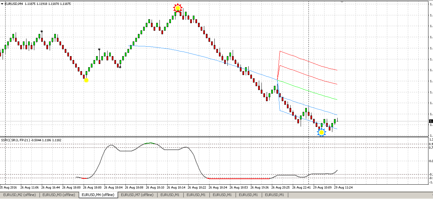Click the 26 Aug 18:53 time label

click(239, 188)
